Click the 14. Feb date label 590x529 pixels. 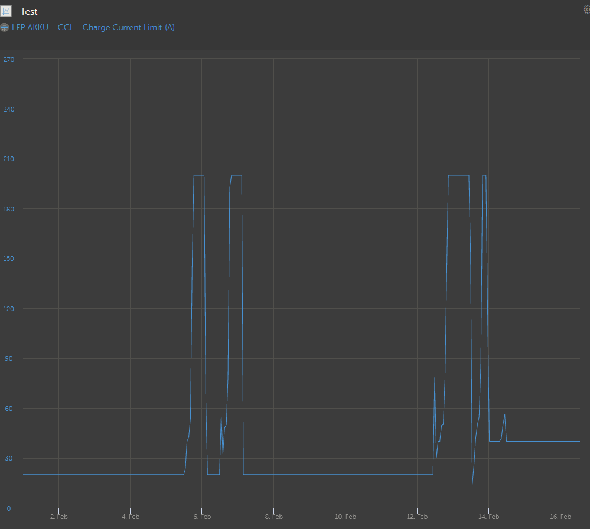coord(489,517)
